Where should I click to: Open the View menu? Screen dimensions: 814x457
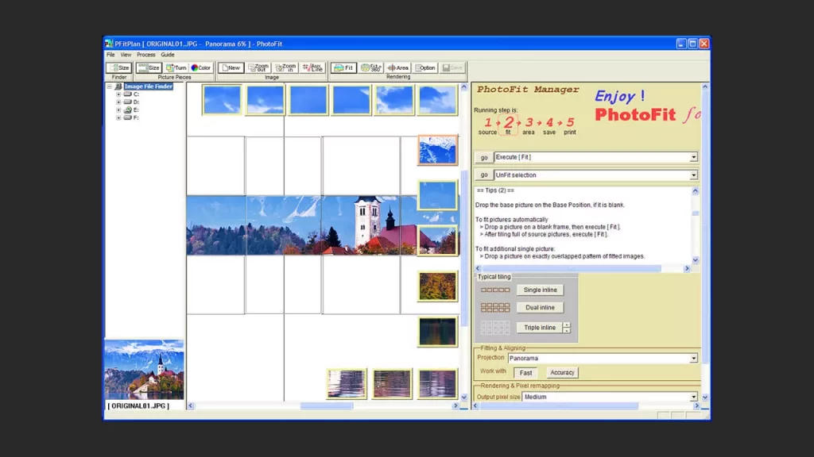click(x=126, y=55)
